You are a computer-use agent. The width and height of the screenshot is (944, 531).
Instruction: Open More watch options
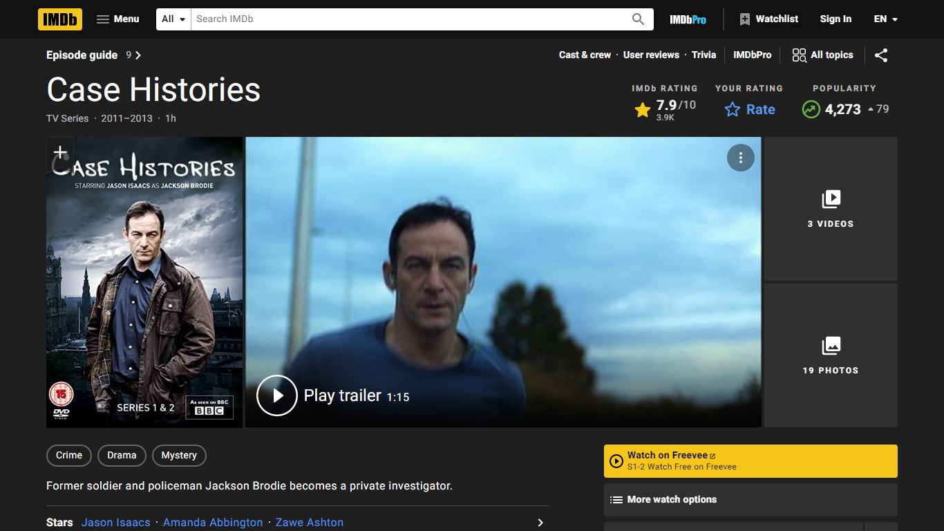click(x=751, y=499)
